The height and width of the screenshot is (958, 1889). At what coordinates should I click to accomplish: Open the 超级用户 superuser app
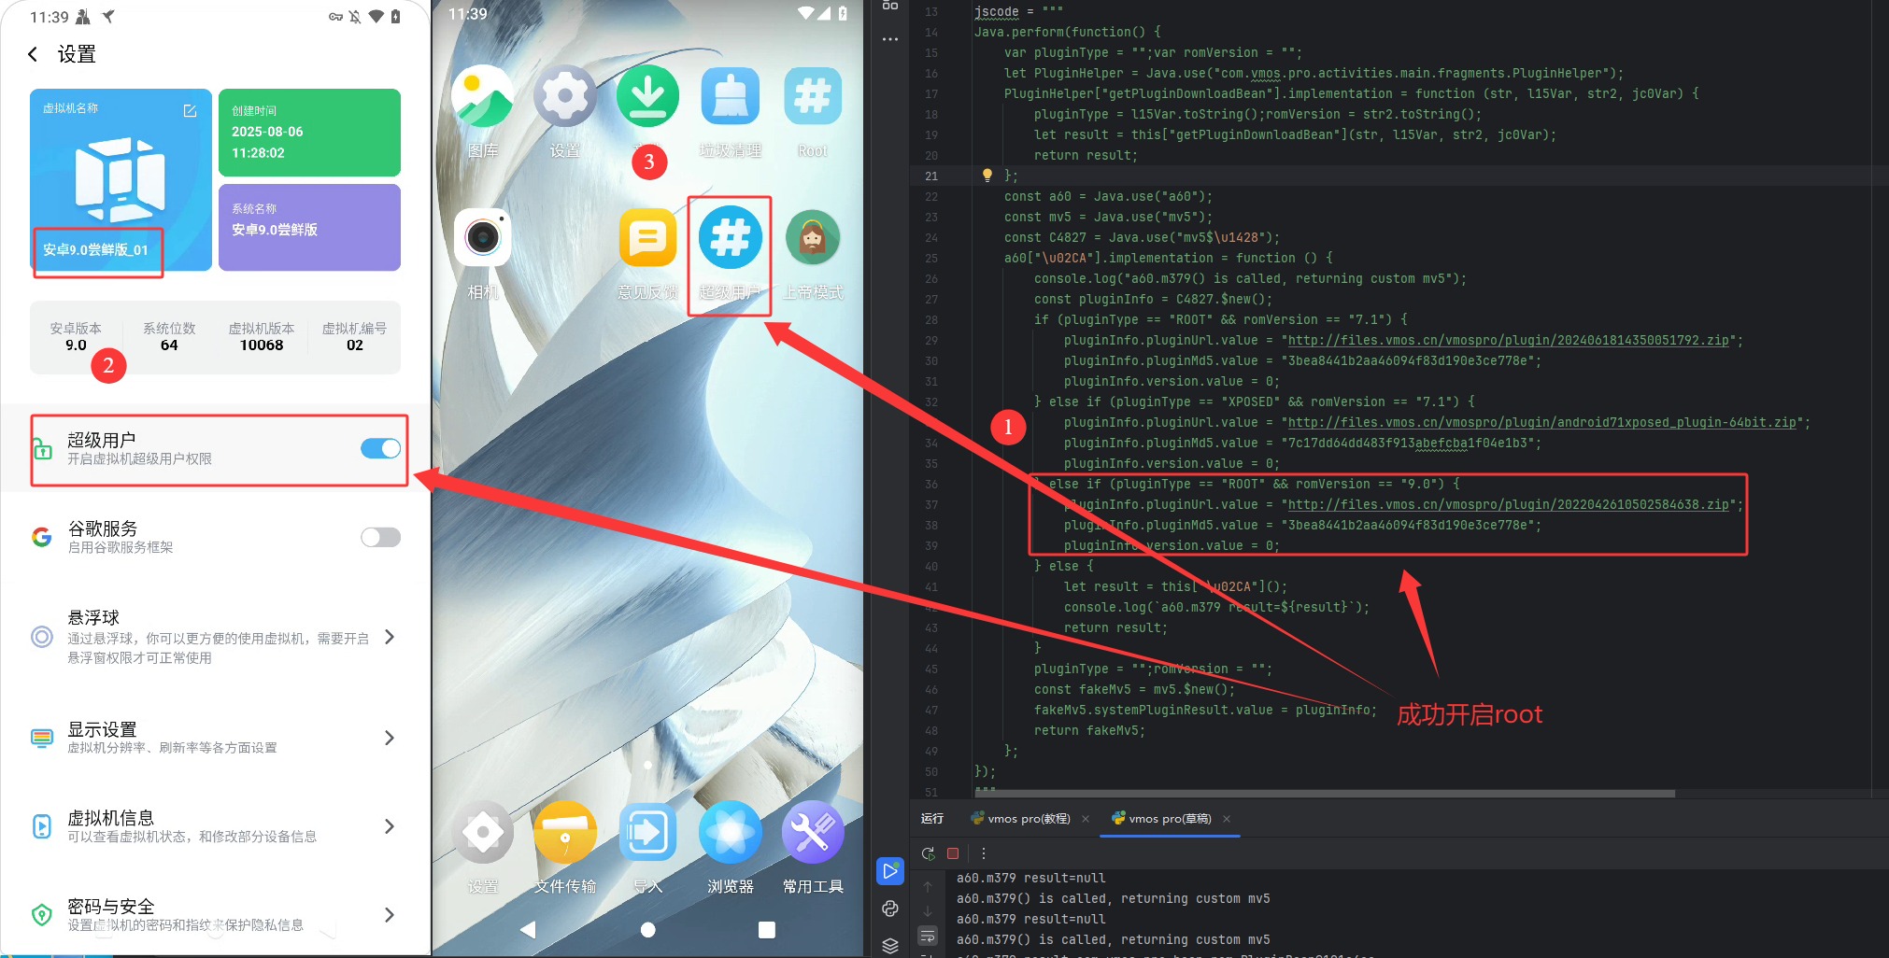[730, 237]
